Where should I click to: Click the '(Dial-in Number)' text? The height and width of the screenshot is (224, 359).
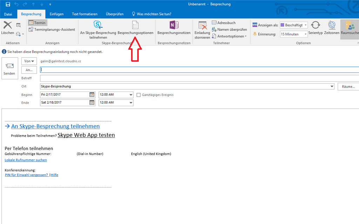90,154
